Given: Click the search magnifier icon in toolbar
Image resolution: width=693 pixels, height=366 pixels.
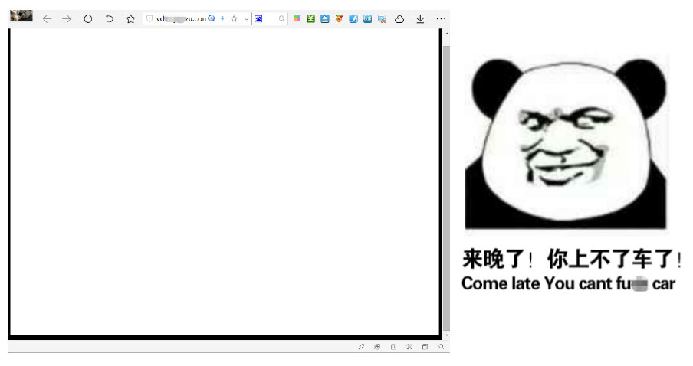Looking at the screenshot, I should tap(281, 18).
